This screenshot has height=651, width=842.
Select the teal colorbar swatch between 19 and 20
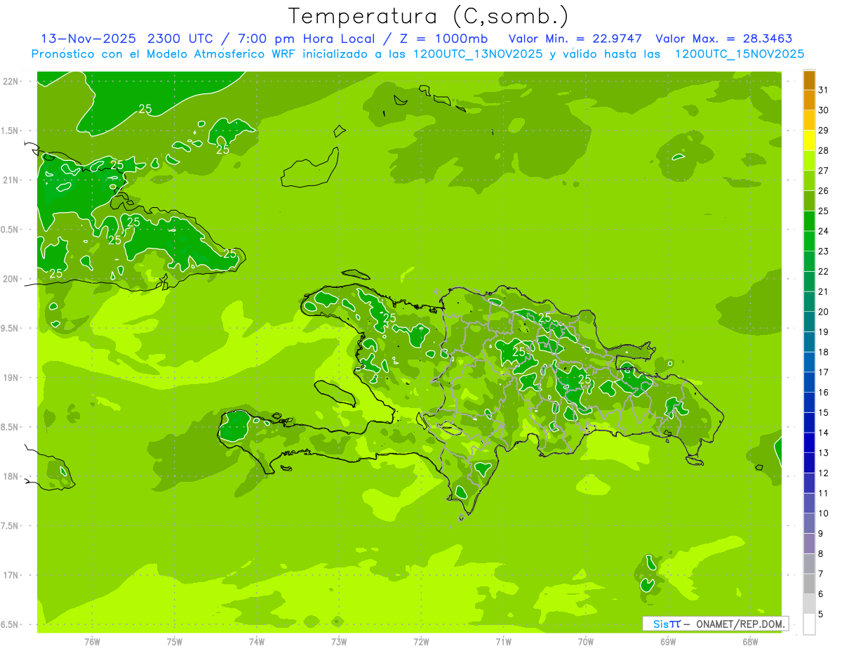point(809,322)
